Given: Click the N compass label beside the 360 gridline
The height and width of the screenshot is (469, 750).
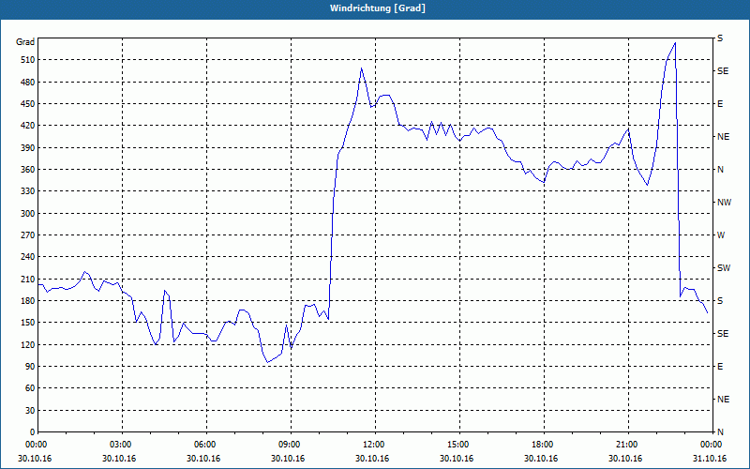Looking at the screenshot, I should pyautogui.click(x=720, y=170).
